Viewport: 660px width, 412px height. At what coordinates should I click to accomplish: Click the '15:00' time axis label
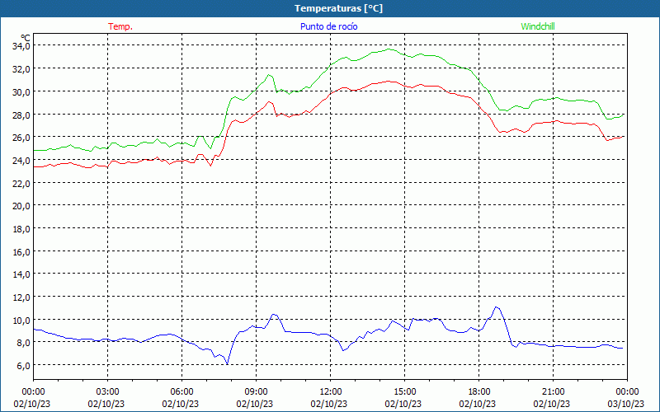[404, 392]
